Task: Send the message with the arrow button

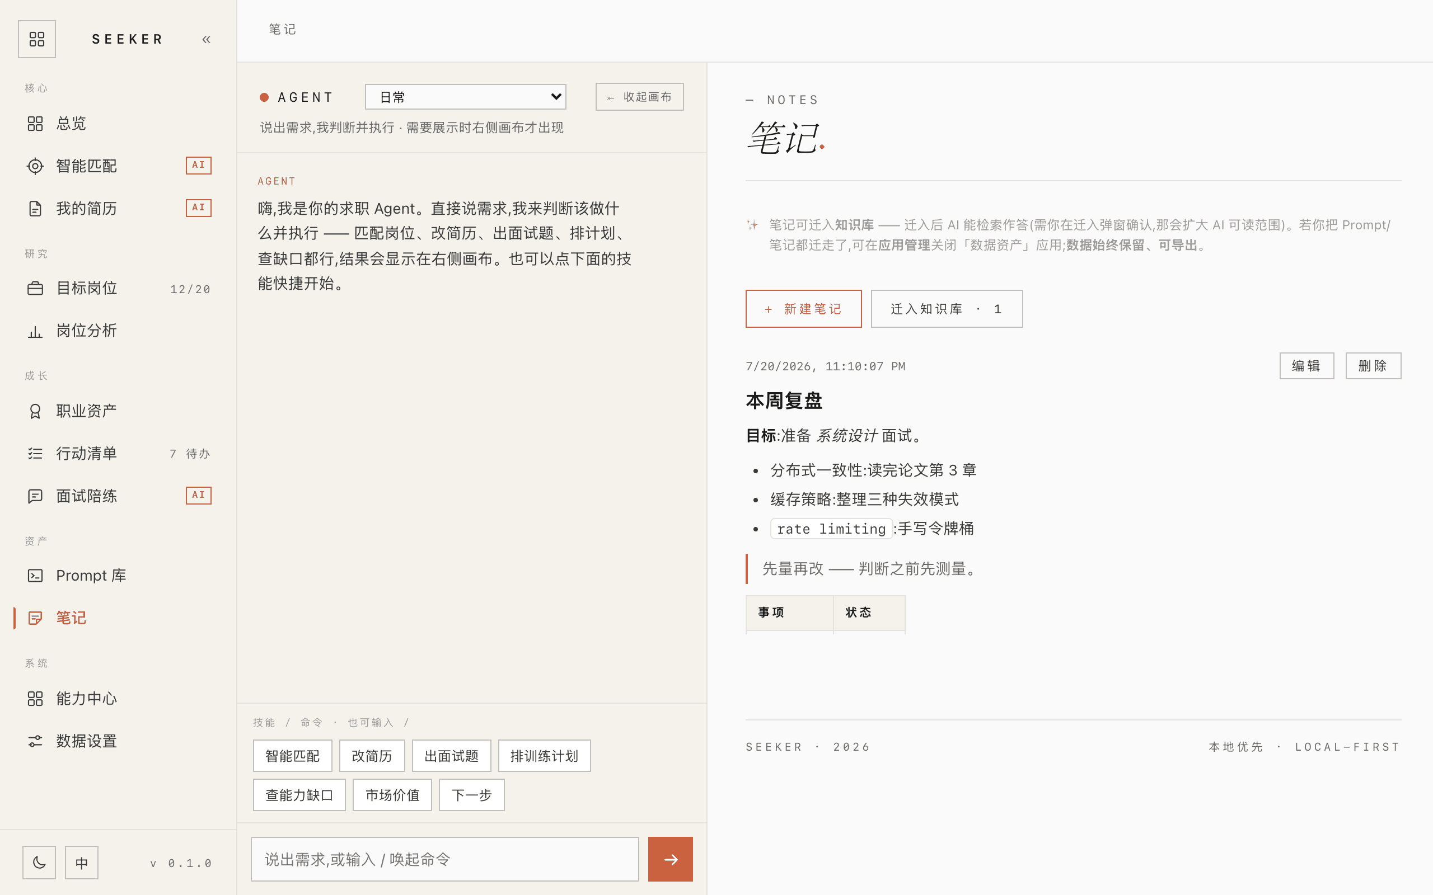Action: click(x=670, y=859)
